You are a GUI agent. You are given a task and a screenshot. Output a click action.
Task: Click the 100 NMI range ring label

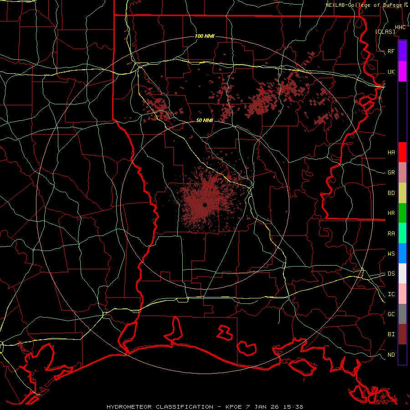click(205, 36)
